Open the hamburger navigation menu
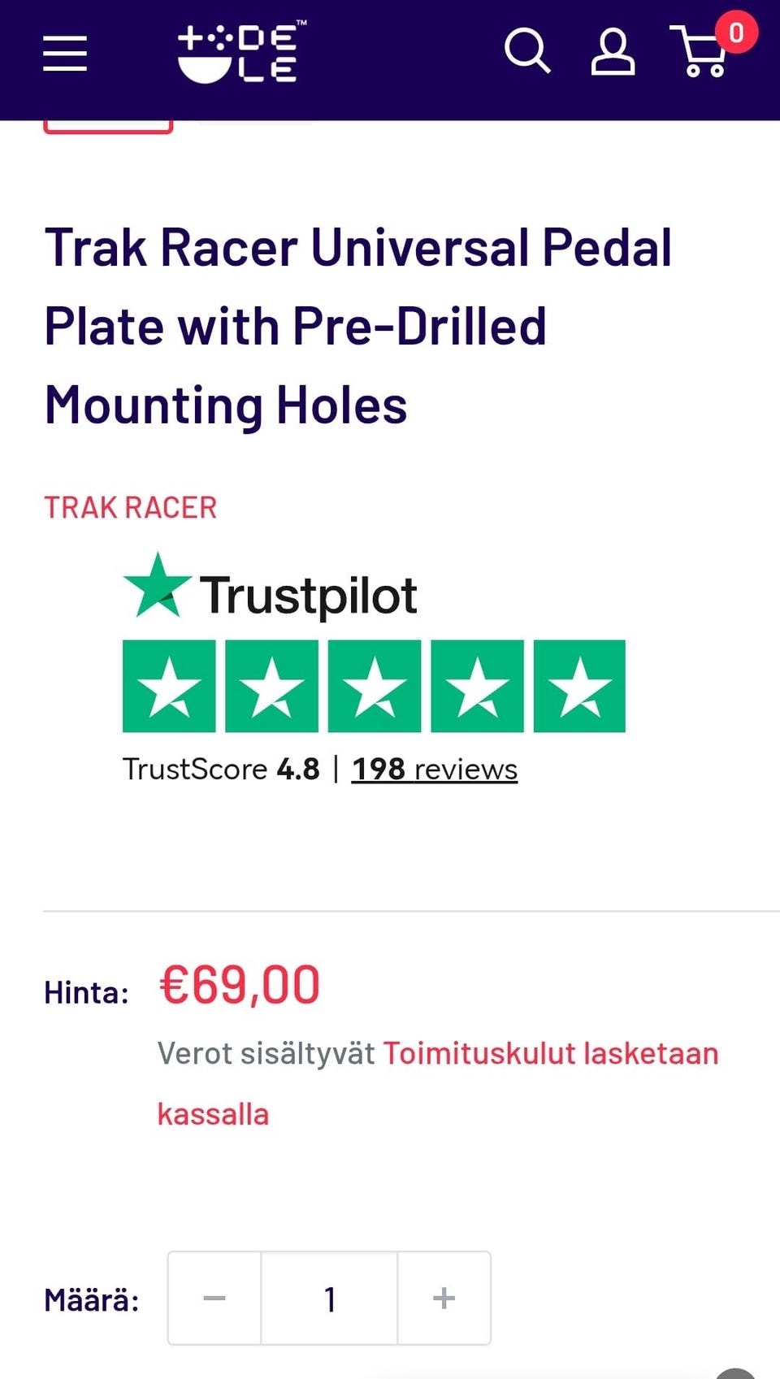This screenshot has height=1379, width=780. tap(65, 54)
